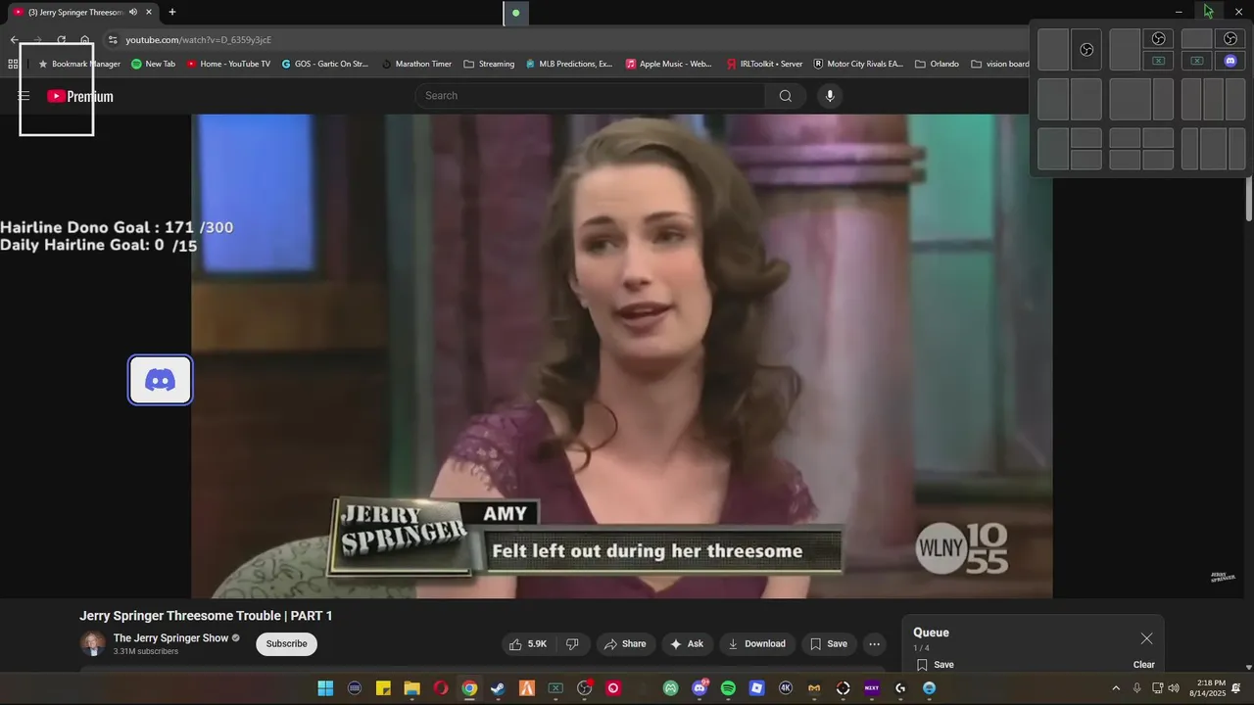Subscribe to The Jerry Springer Show

[x=286, y=643]
